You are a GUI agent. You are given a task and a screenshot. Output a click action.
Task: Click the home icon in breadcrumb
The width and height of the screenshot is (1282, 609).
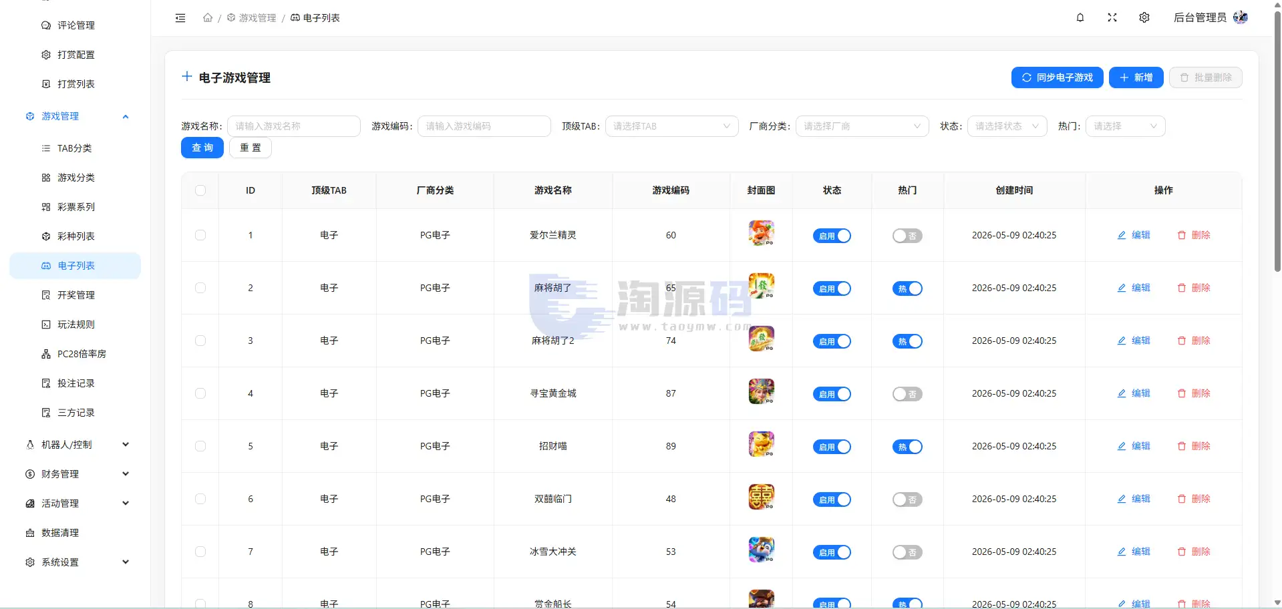tap(208, 18)
